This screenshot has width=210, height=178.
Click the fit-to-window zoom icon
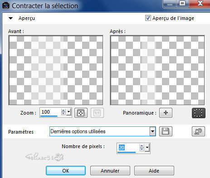pos(81,113)
